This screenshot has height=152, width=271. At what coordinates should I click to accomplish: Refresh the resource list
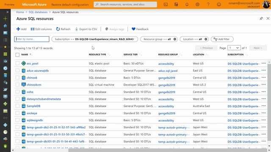click(63, 29)
